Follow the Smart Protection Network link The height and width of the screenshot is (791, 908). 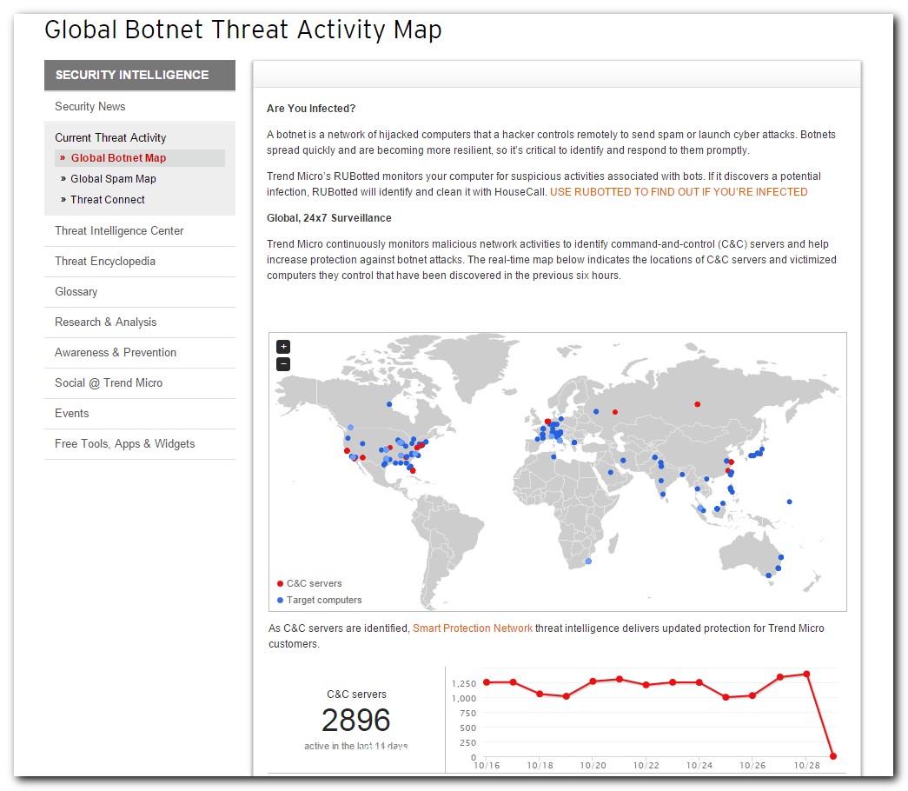pyautogui.click(x=473, y=628)
